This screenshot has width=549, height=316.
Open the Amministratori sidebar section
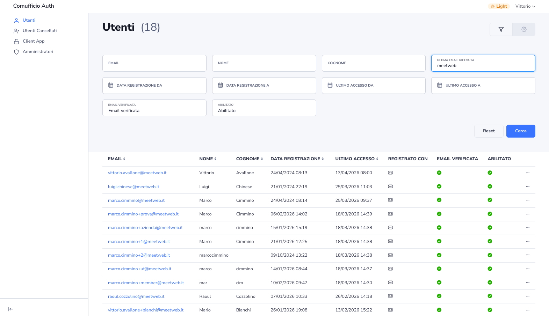pos(38,52)
